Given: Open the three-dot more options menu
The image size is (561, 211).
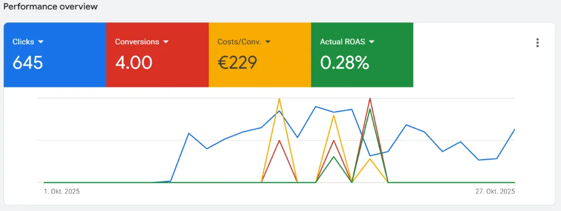Looking at the screenshot, I should [537, 43].
